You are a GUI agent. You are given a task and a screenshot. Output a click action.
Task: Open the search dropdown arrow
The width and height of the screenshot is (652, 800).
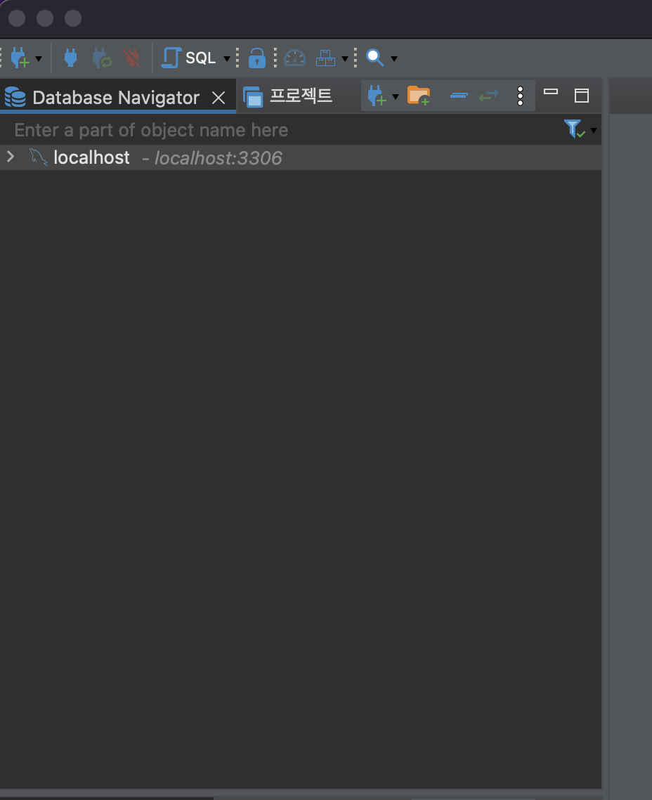point(394,58)
